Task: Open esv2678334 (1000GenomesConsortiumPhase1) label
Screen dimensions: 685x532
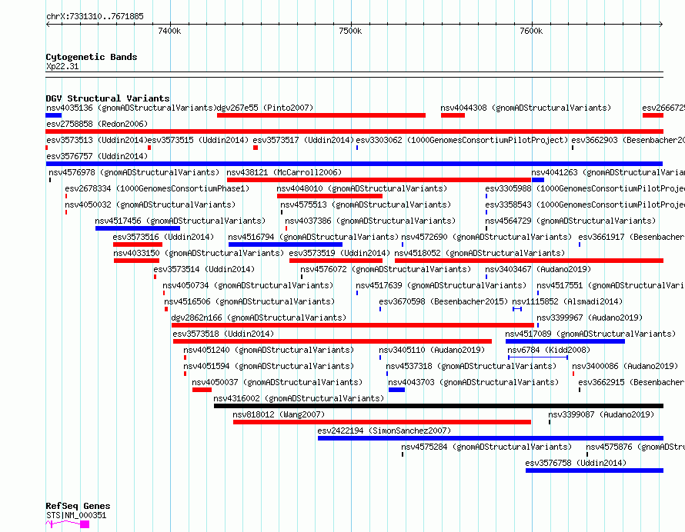Action: tap(157, 188)
